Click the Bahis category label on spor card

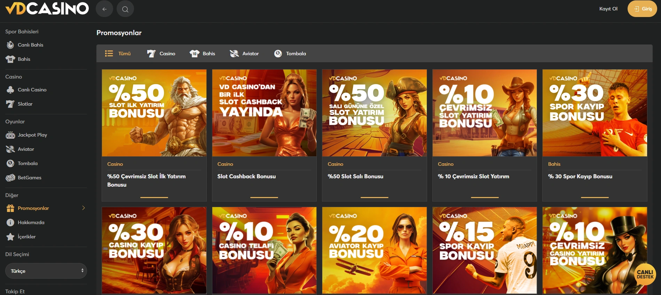[x=554, y=164]
